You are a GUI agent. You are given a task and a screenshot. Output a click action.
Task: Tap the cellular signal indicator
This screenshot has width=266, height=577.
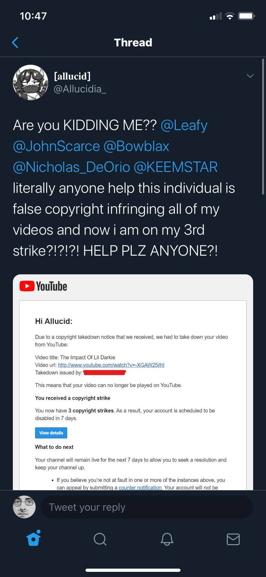tap(215, 15)
